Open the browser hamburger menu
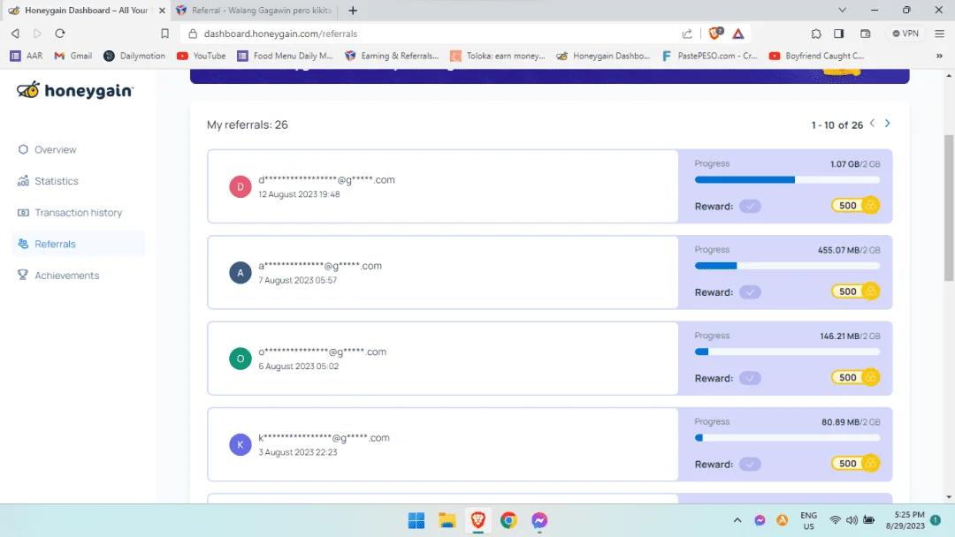The height and width of the screenshot is (537, 955). click(939, 34)
